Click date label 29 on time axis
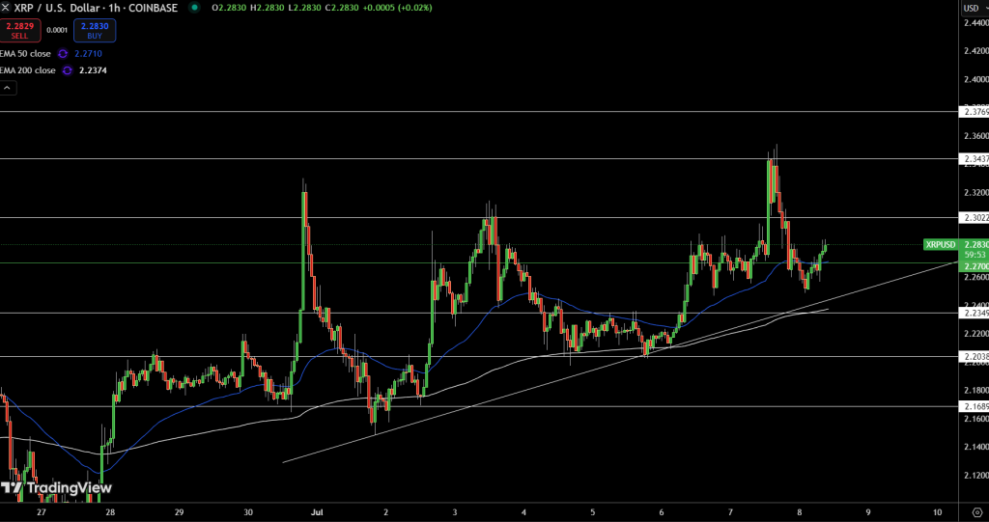989x522 pixels. (179, 512)
